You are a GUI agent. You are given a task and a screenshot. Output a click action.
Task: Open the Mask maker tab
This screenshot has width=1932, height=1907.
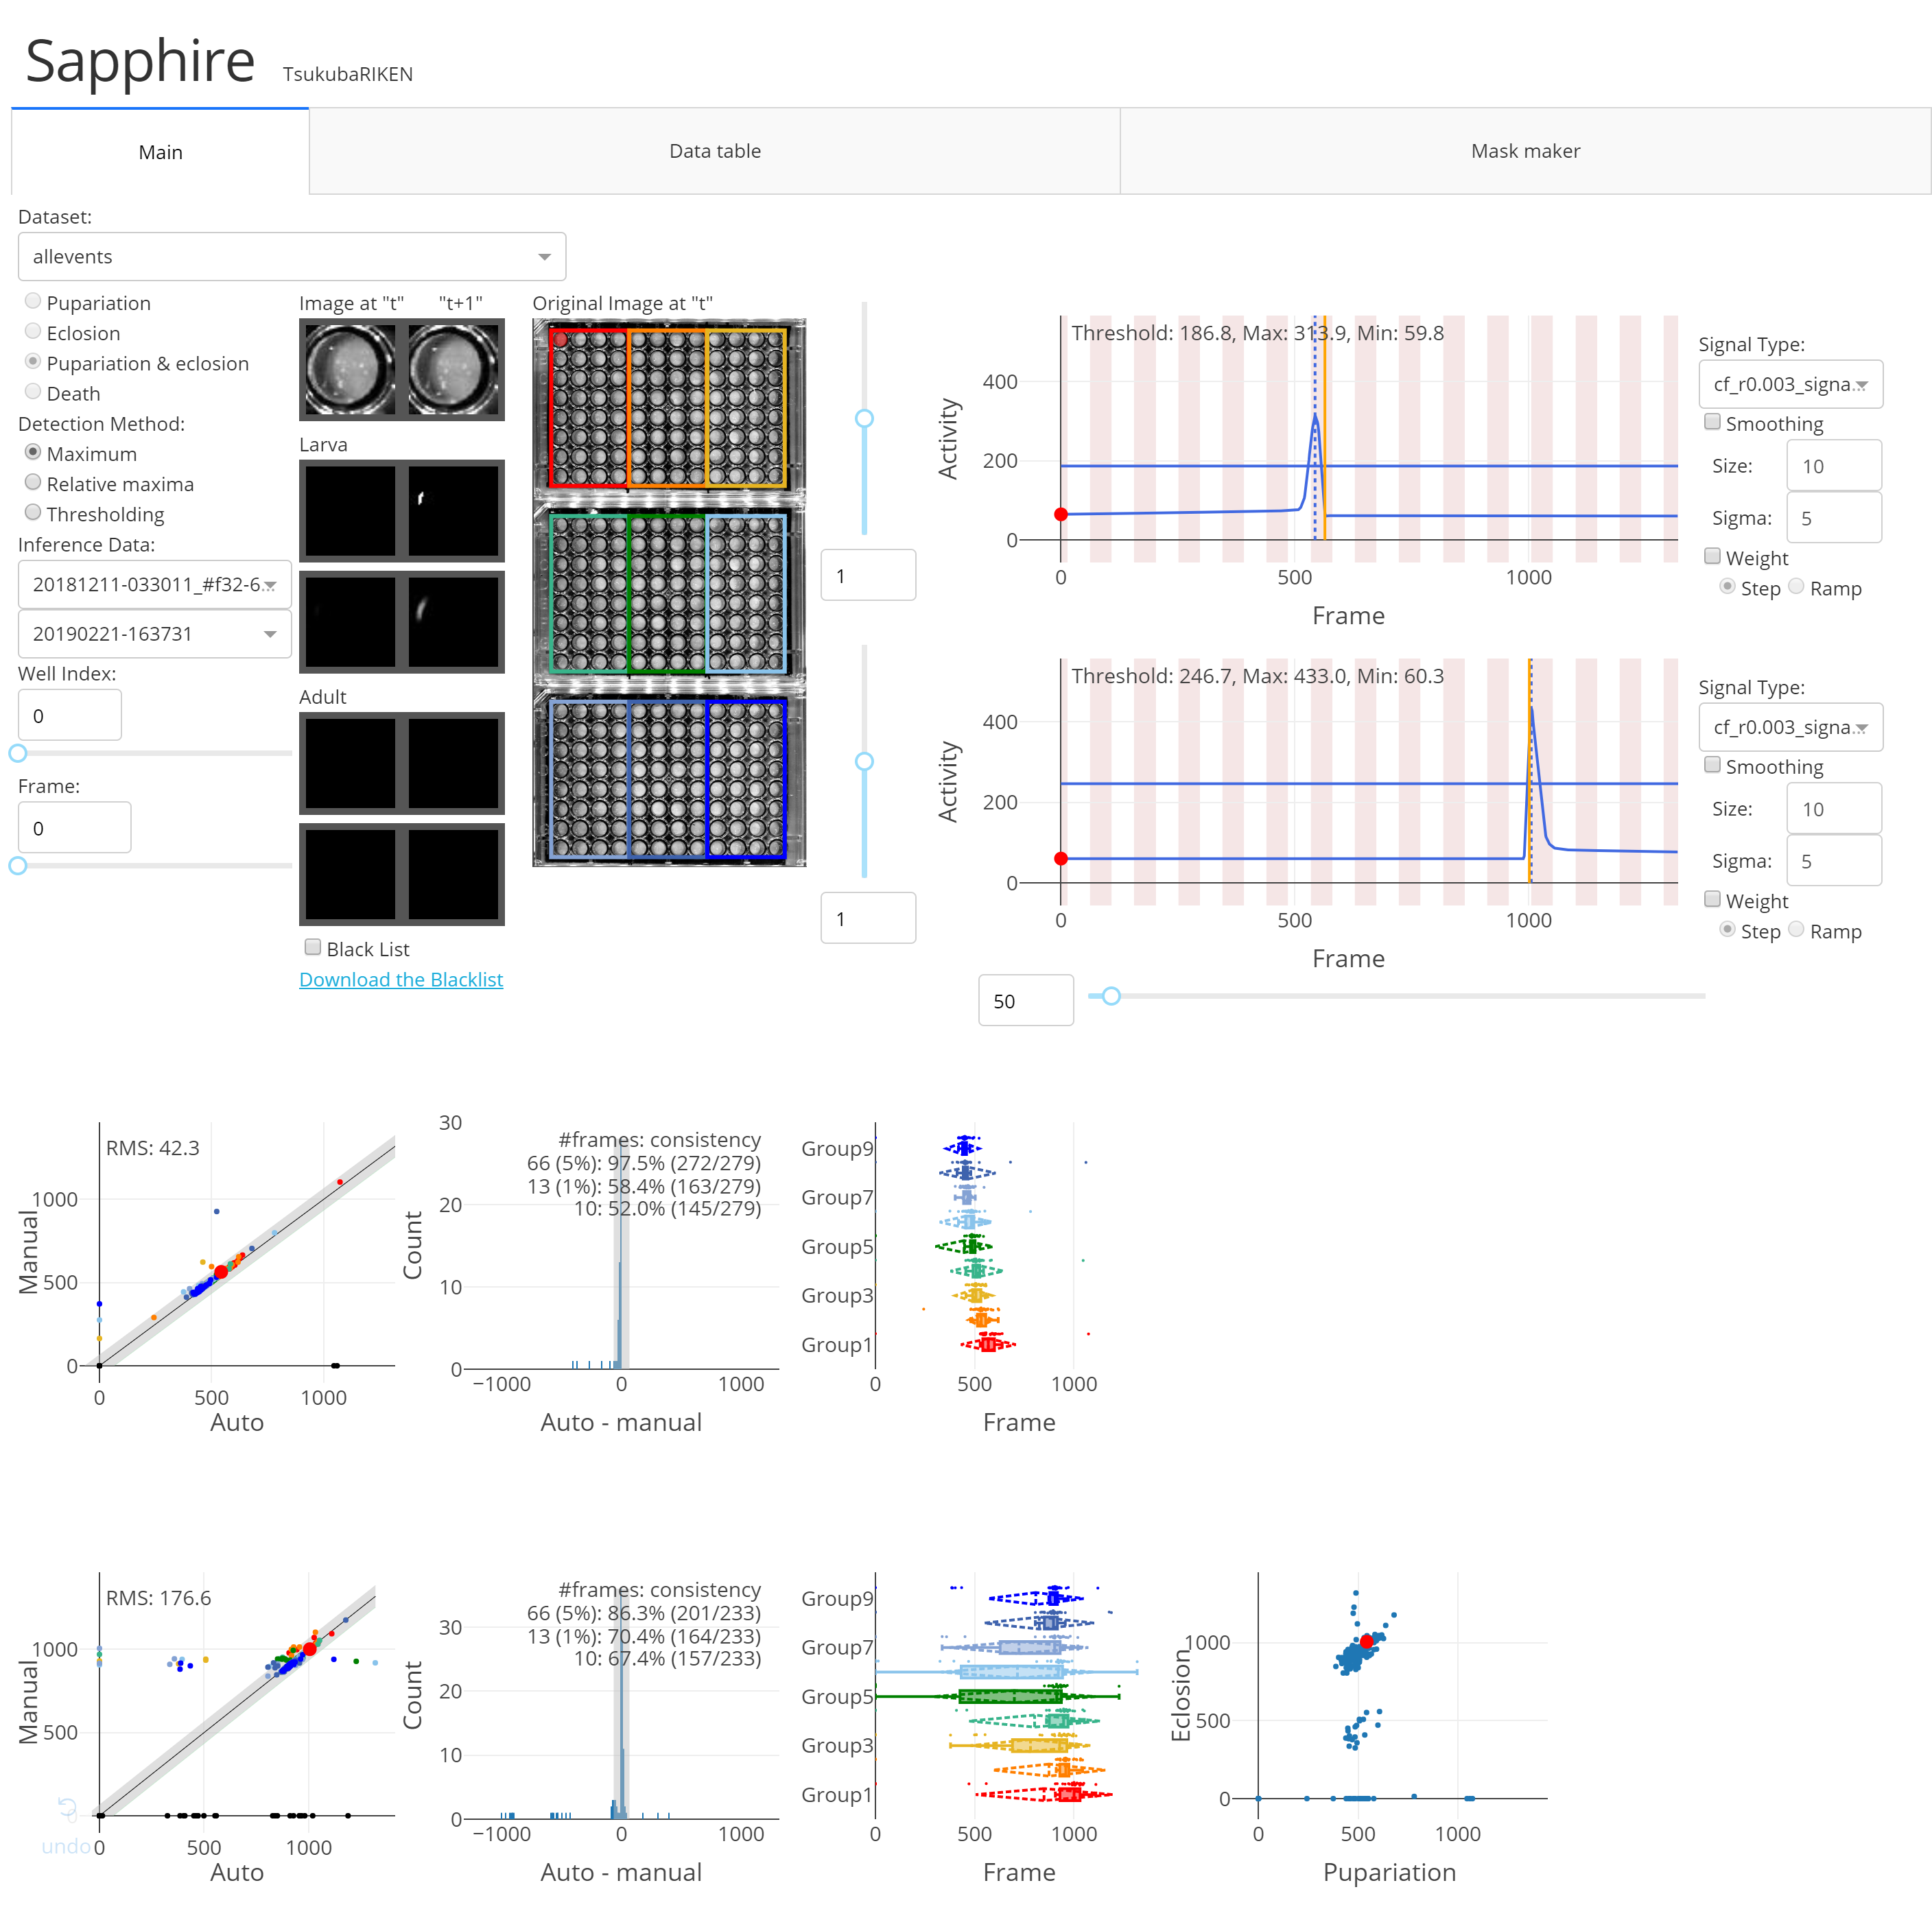pyautogui.click(x=1524, y=151)
